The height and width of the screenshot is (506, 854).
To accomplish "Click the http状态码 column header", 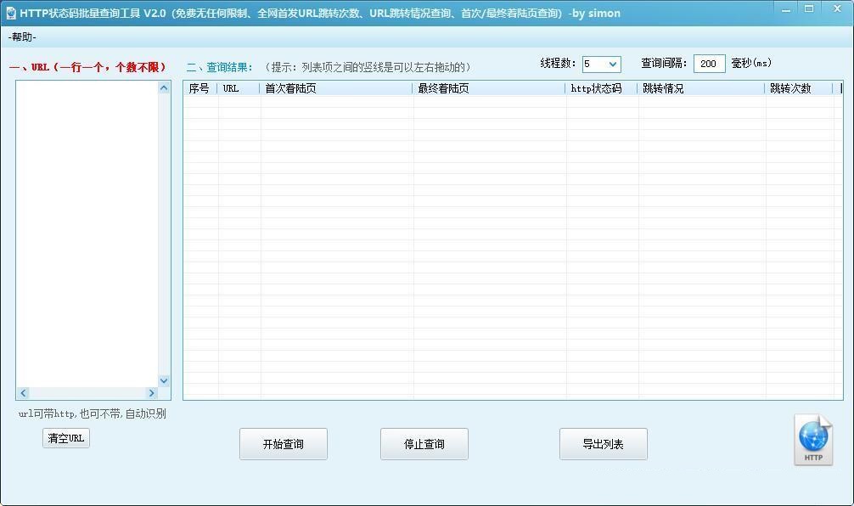I will (x=602, y=88).
